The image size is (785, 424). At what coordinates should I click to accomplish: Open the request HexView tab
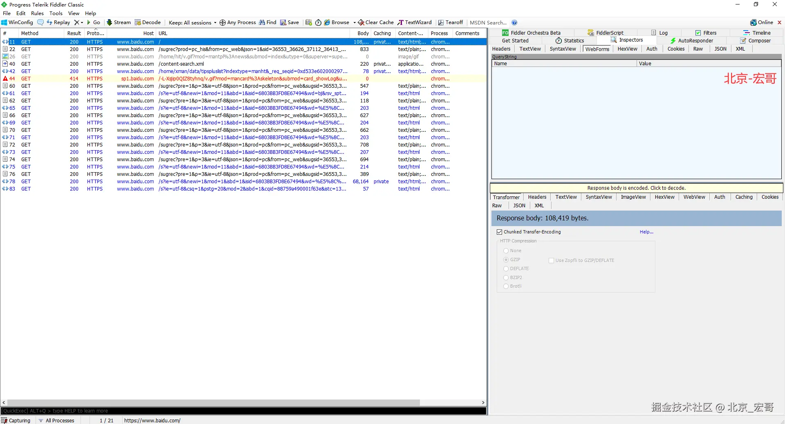(x=627, y=49)
